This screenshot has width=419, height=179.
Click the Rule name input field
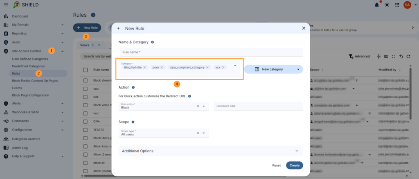pyautogui.click(x=211, y=52)
